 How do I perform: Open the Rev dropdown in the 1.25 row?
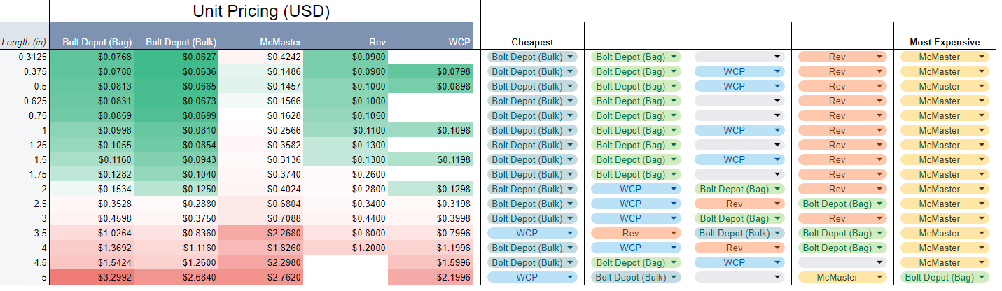tap(842, 145)
